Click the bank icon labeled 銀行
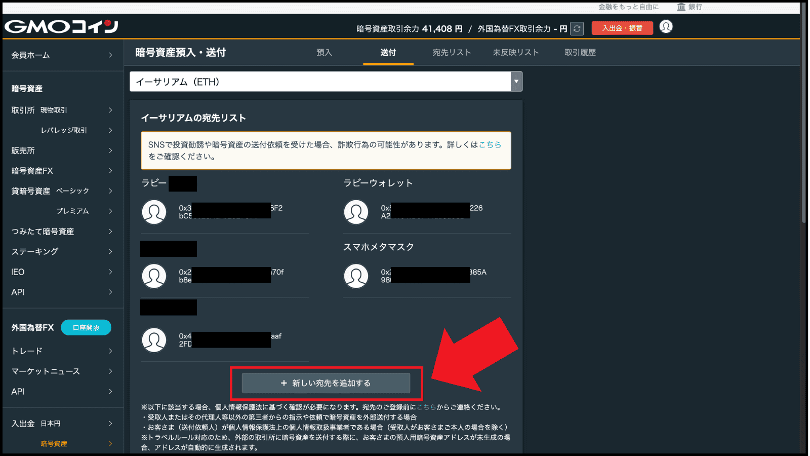 coord(681,7)
